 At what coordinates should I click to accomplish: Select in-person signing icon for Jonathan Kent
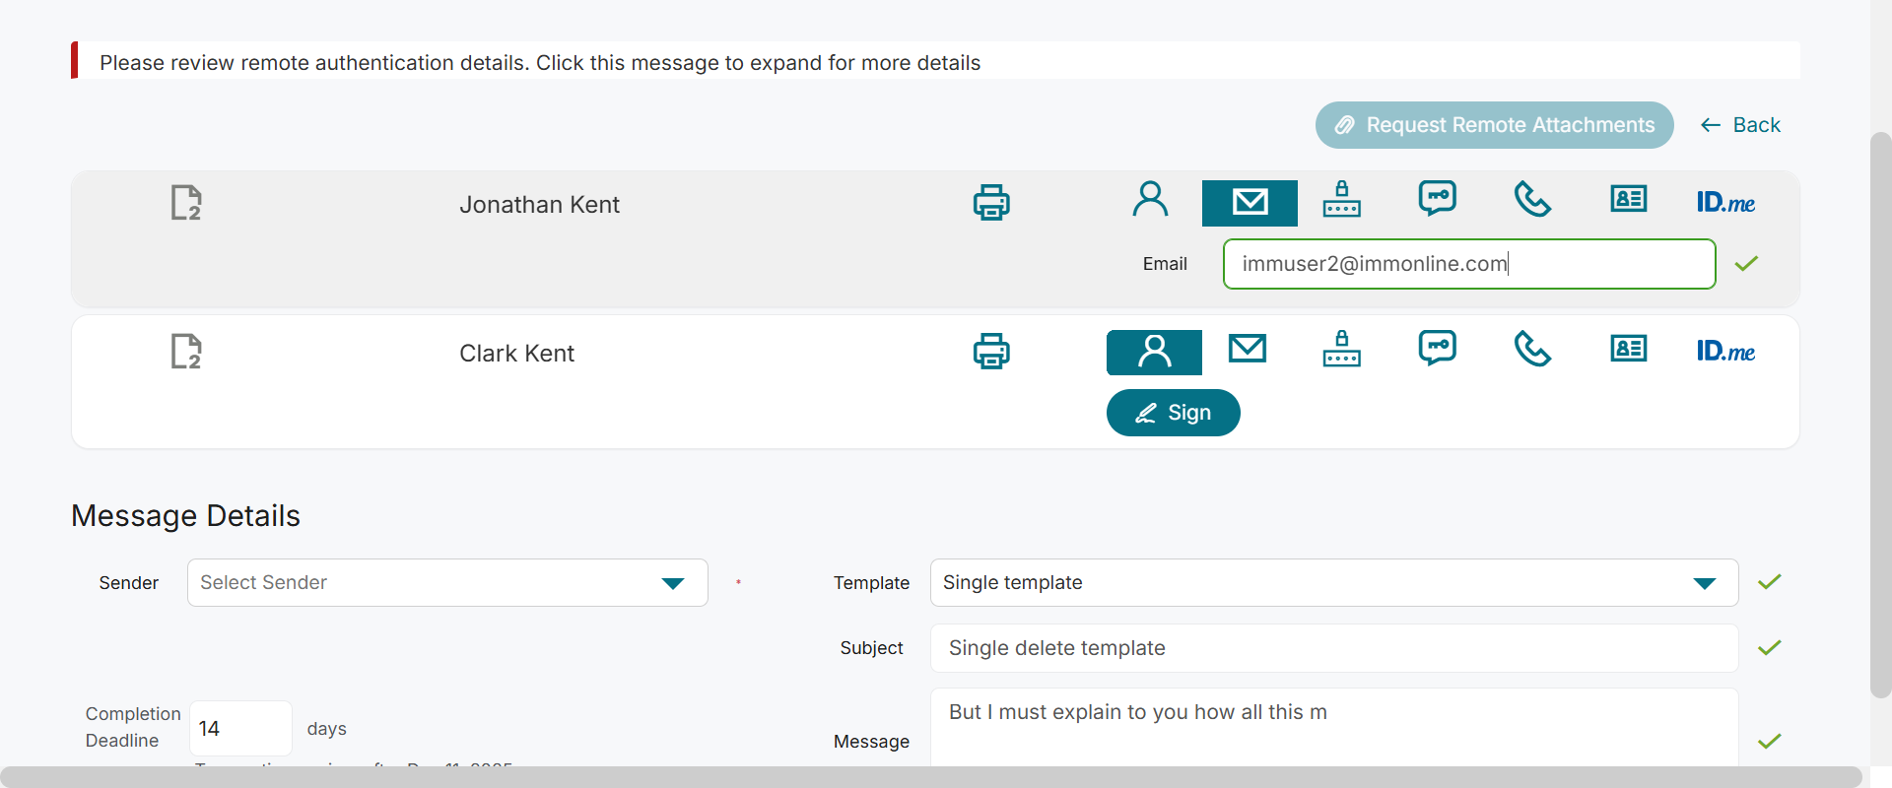(1150, 200)
